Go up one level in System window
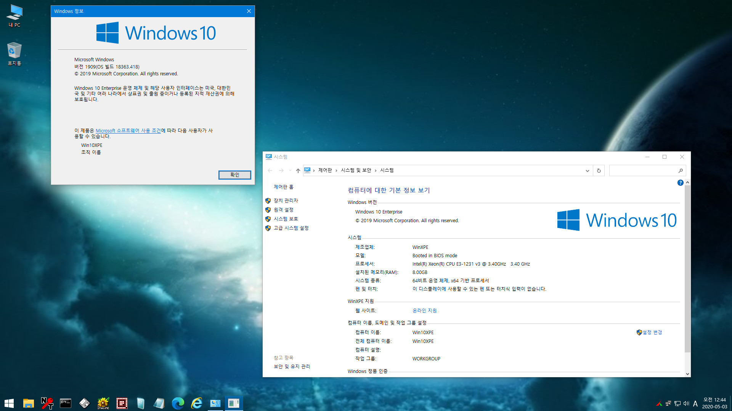732x411 pixels. (x=298, y=170)
